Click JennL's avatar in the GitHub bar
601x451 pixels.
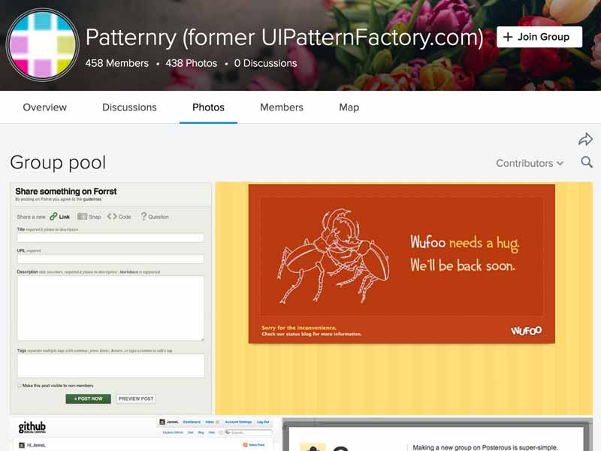click(162, 422)
